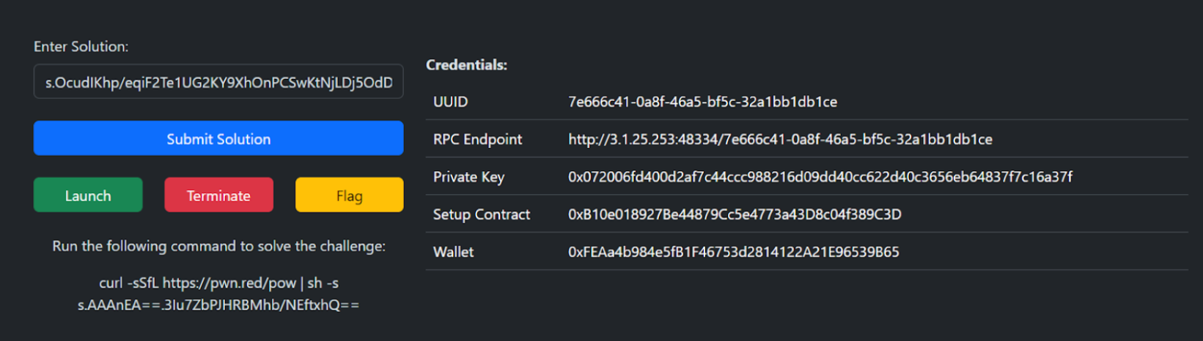Click the Wallet row label

[x=453, y=252]
